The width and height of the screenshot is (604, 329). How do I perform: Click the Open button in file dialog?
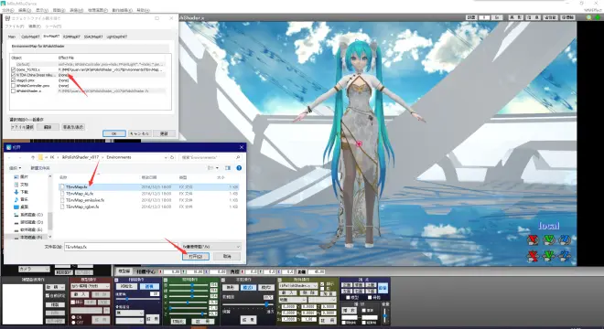(x=196, y=256)
